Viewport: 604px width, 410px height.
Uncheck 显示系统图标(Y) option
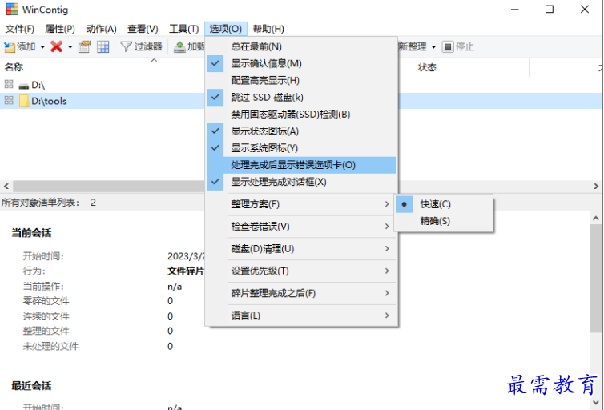click(x=301, y=148)
